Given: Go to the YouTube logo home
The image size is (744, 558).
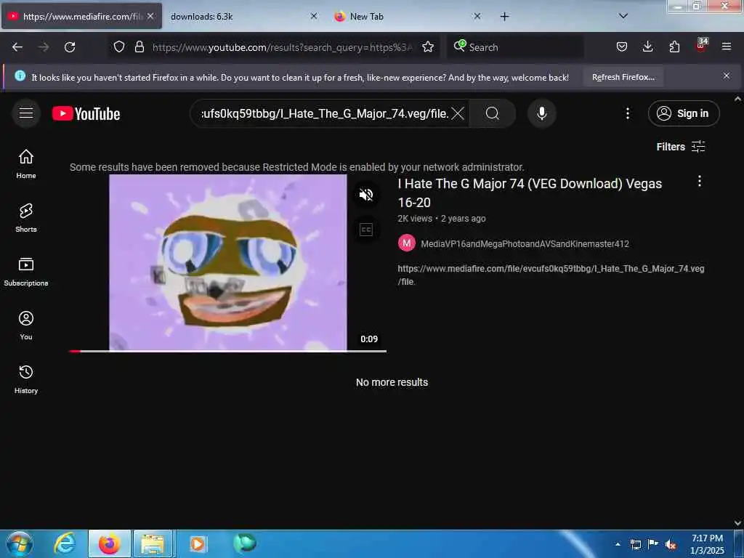Looking at the screenshot, I should (86, 114).
